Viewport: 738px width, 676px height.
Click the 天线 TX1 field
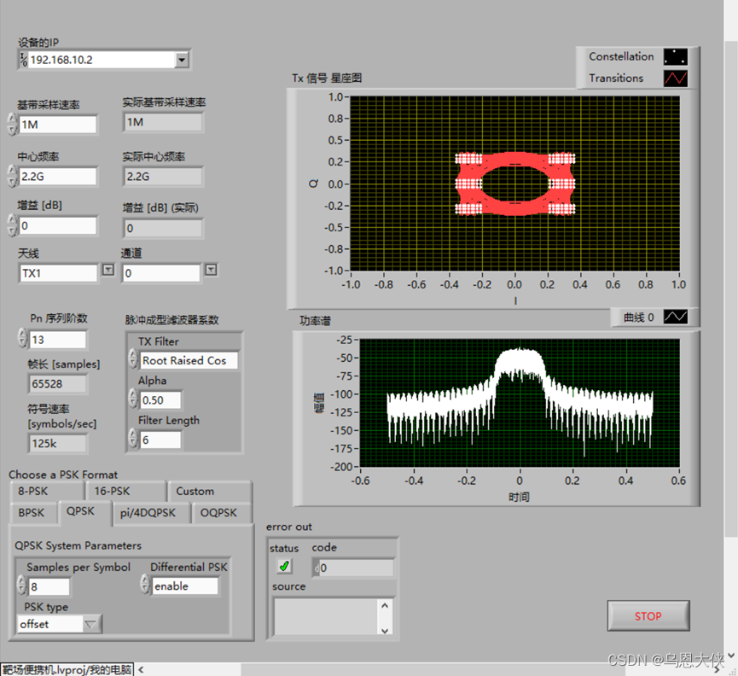click(58, 273)
